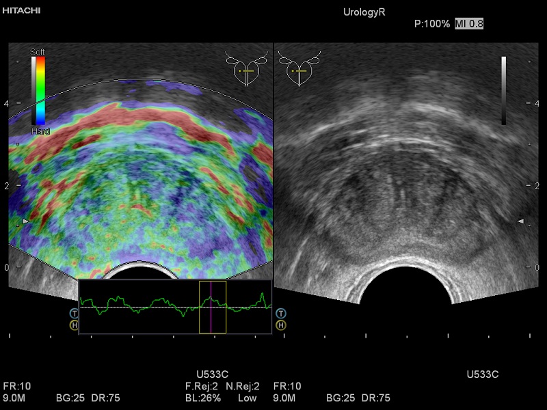Click the focus arrow on right depth scale
The height and width of the screenshot is (410, 547).
click(x=520, y=221)
